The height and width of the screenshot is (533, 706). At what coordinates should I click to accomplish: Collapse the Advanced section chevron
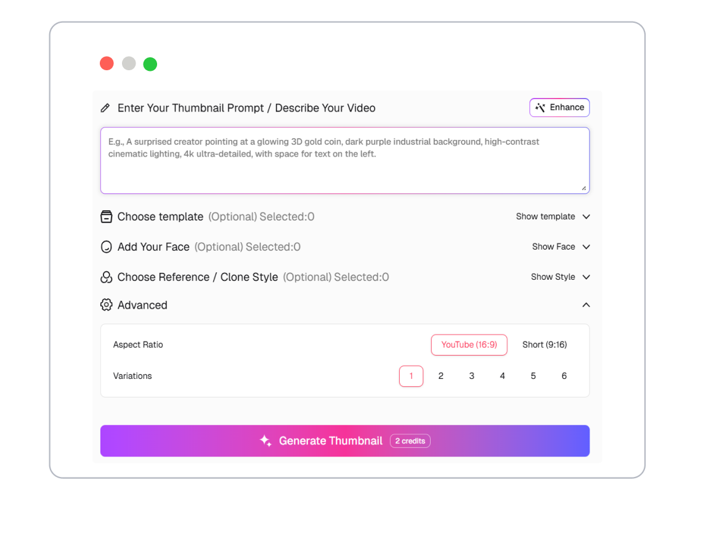[586, 305]
